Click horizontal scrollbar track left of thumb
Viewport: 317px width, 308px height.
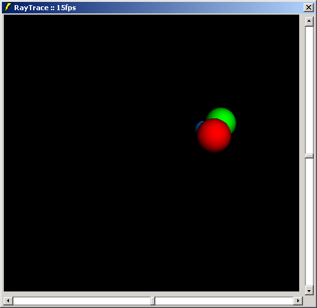tap(81, 300)
